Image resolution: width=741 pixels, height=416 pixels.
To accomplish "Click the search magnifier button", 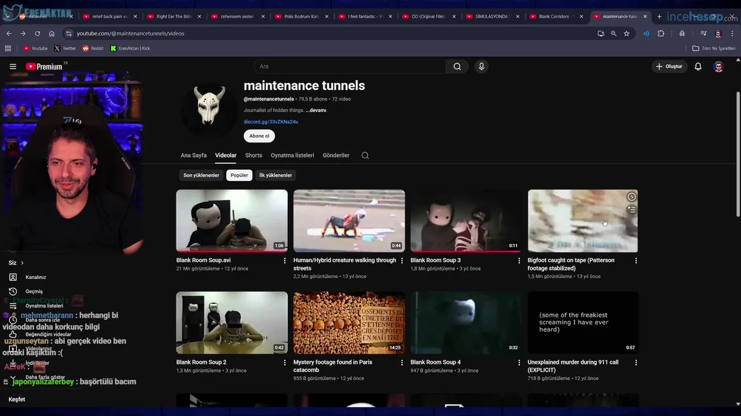I will (x=457, y=66).
